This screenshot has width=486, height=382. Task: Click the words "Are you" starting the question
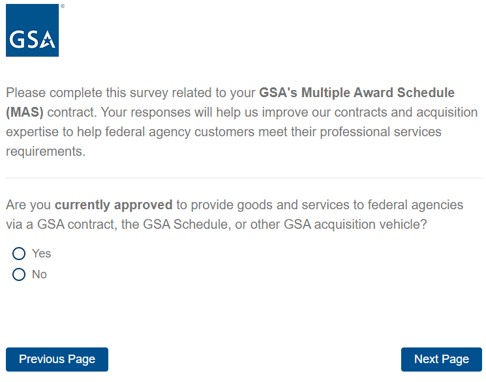point(28,205)
